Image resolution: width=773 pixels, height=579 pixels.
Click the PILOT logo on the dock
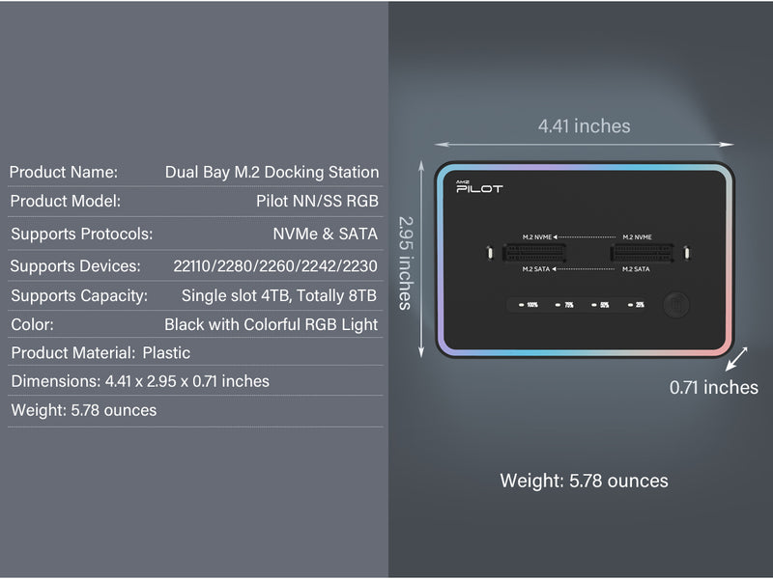click(479, 187)
